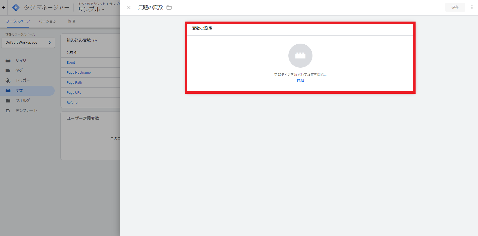The image size is (478, 236).
Task: Switch to the ワークスペース tab
Action: pyautogui.click(x=18, y=21)
